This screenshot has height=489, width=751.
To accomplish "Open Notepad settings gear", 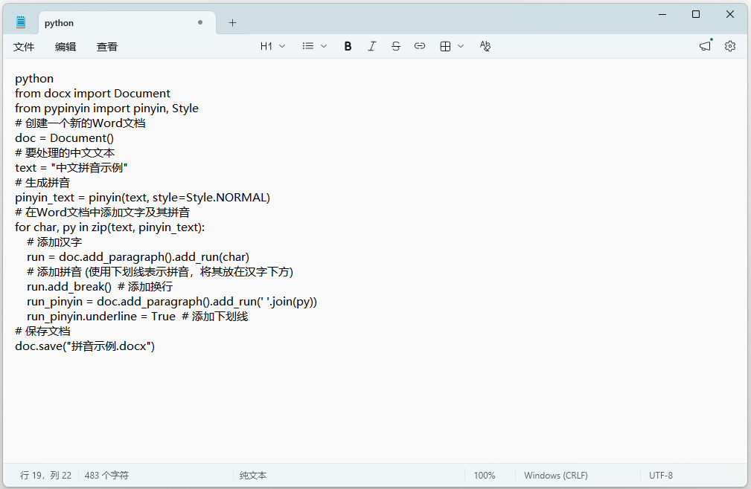I will (x=730, y=46).
